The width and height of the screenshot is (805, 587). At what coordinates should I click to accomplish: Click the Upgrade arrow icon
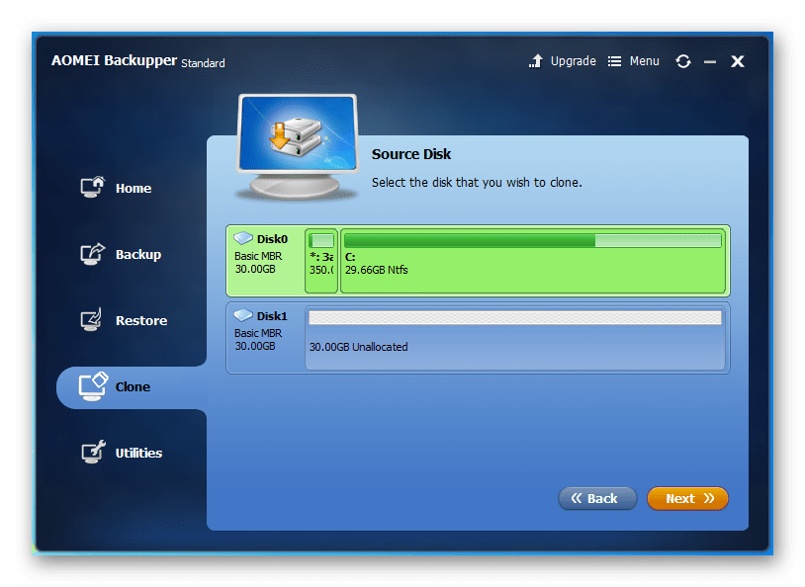coord(535,61)
